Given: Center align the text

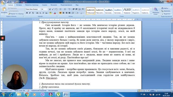Looking at the screenshot, I should click(x=63, y=13).
